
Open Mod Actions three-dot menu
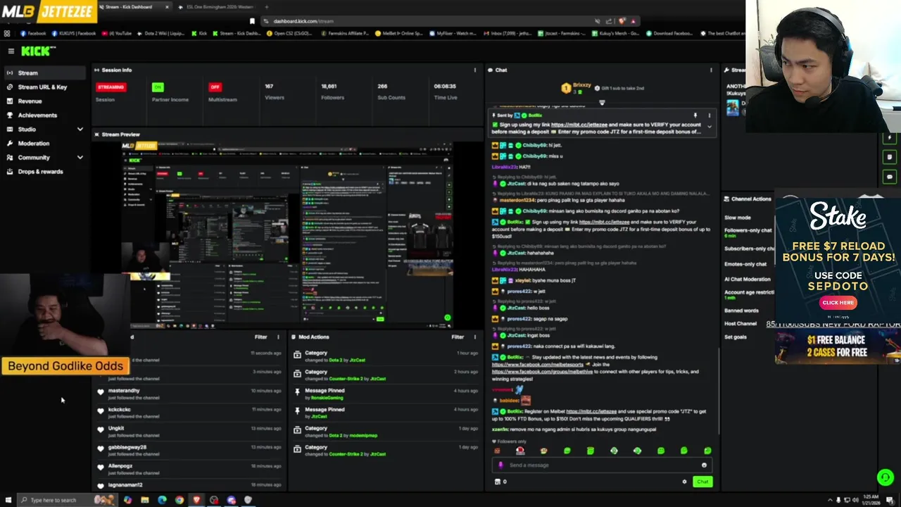(x=474, y=337)
